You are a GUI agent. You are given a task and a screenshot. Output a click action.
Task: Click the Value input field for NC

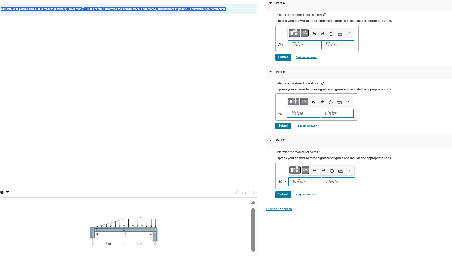(x=304, y=45)
